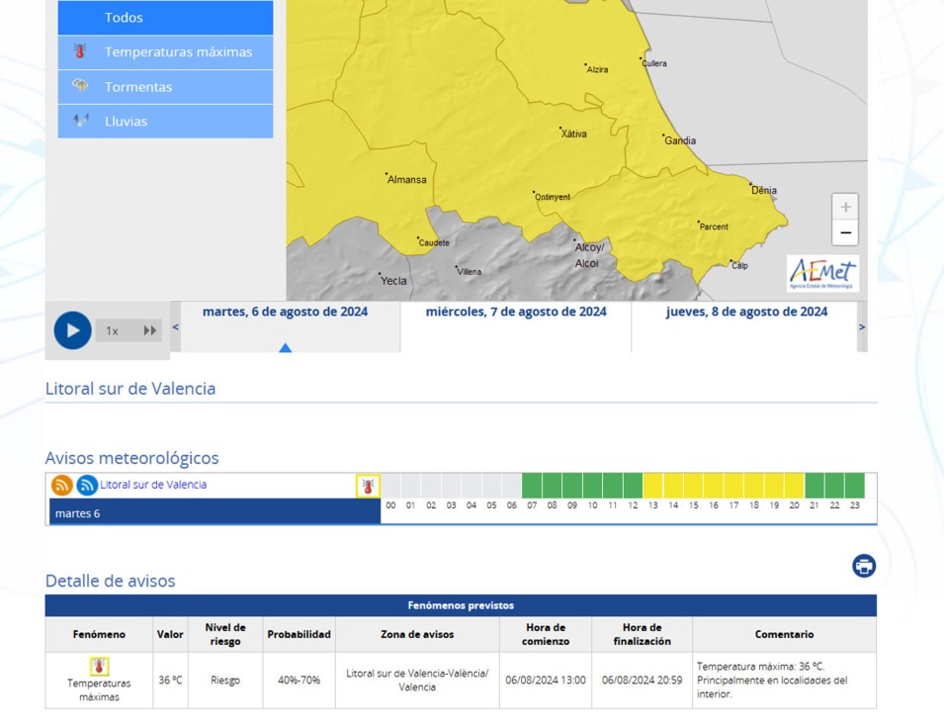Click thermometer icon in Avisos timeline row
The height and width of the screenshot is (728, 944).
click(368, 486)
